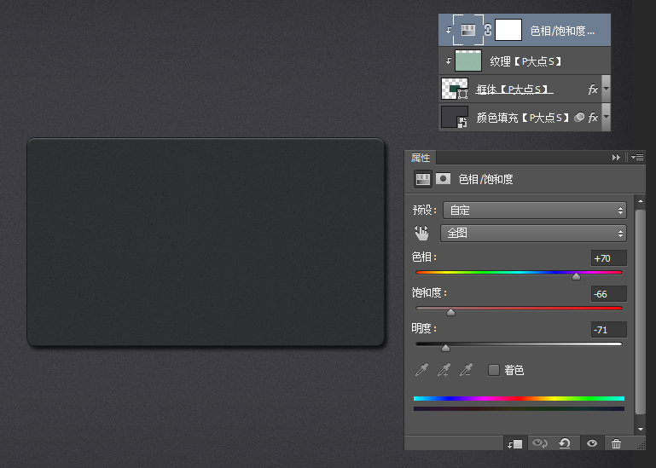Toggle clip adjustment to layer button
The height and width of the screenshot is (468, 656).
515,444
